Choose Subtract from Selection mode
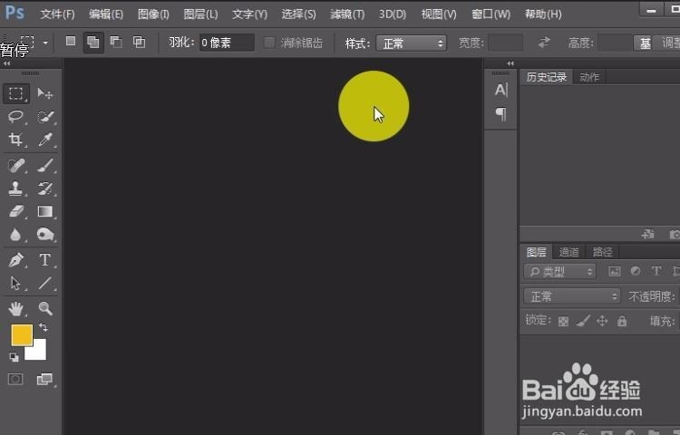 click(116, 42)
